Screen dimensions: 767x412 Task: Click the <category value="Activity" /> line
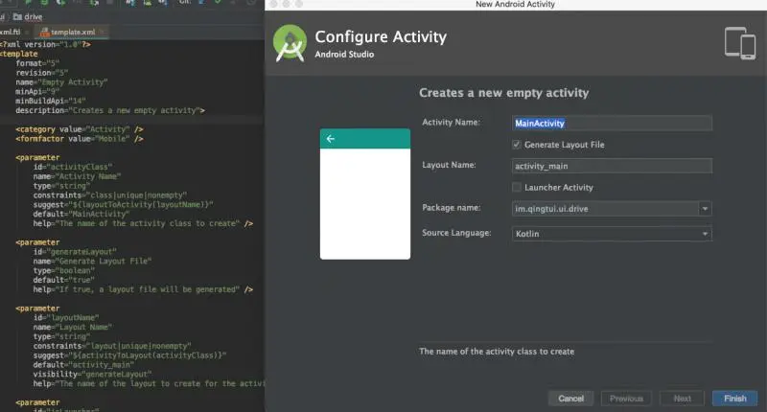coord(80,129)
